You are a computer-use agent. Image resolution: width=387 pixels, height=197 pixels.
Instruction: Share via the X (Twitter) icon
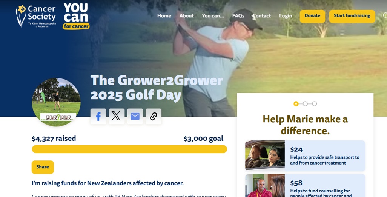click(117, 116)
